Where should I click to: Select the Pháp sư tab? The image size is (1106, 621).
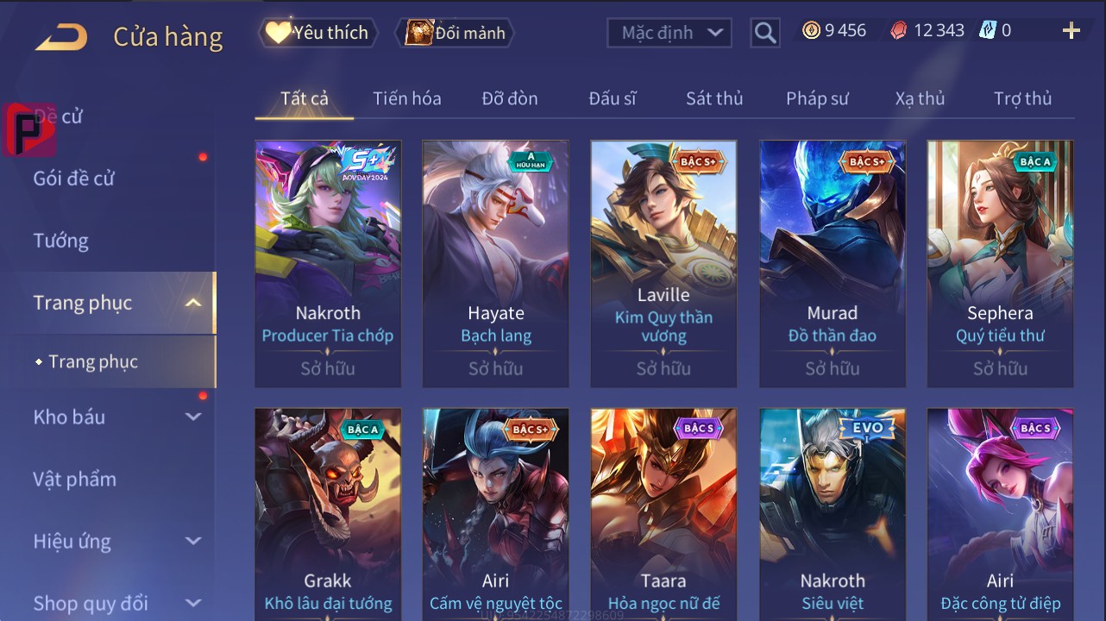click(817, 98)
